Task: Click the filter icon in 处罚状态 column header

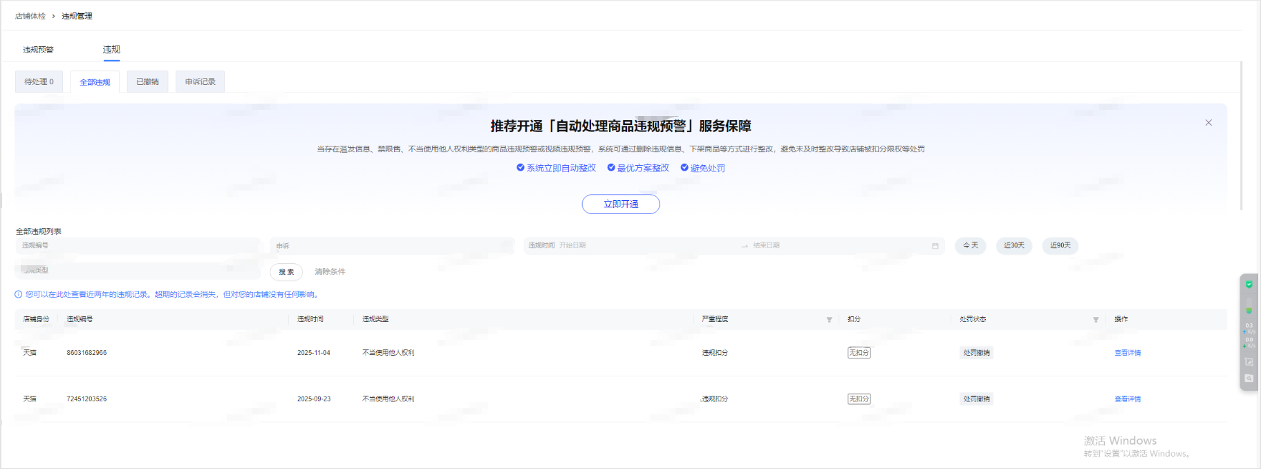Action: coord(1095,320)
